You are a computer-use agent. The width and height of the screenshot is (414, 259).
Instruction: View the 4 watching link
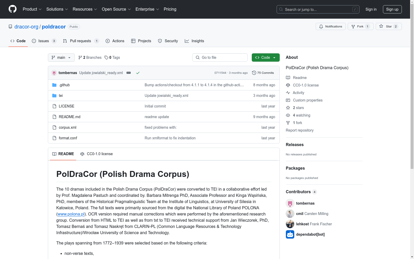[298, 115]
